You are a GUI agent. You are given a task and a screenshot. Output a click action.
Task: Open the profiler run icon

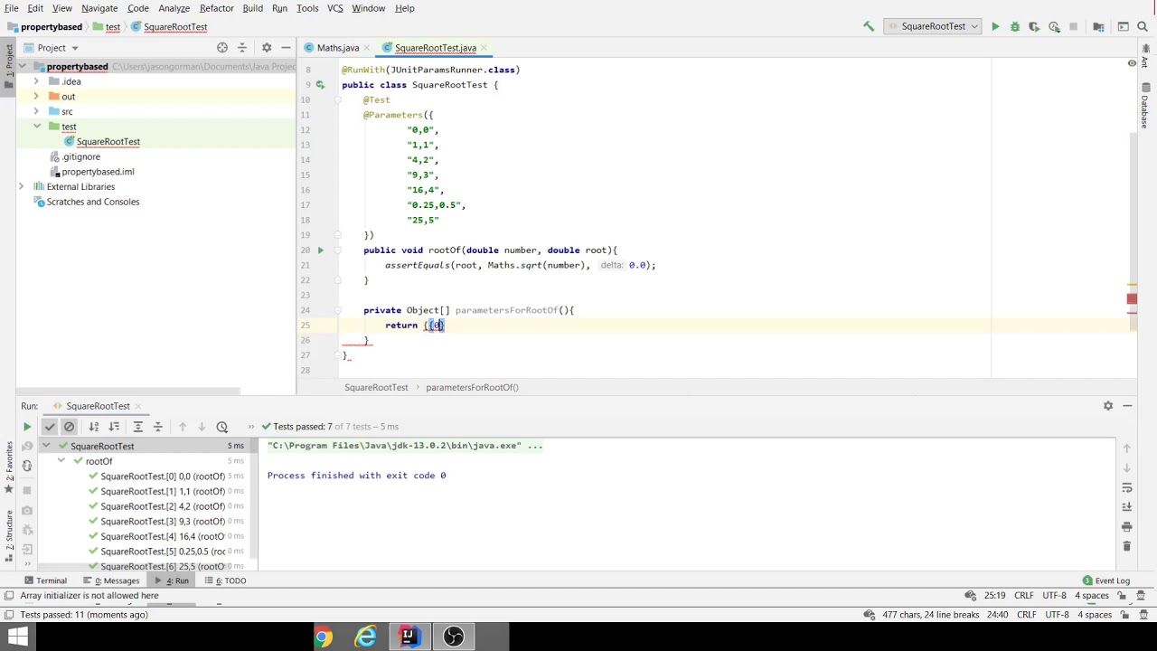tap(1054, 27)
